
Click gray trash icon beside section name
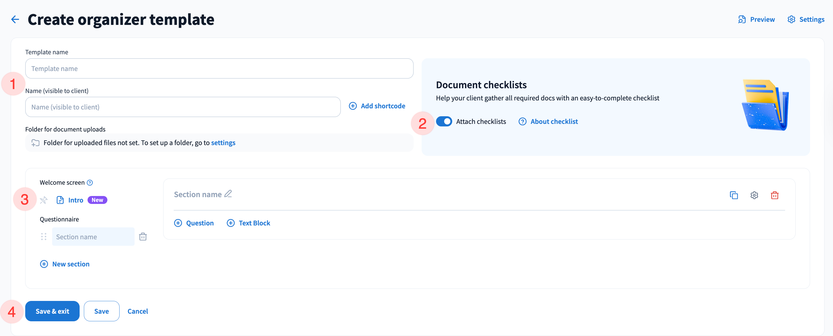tap(143, 237)
